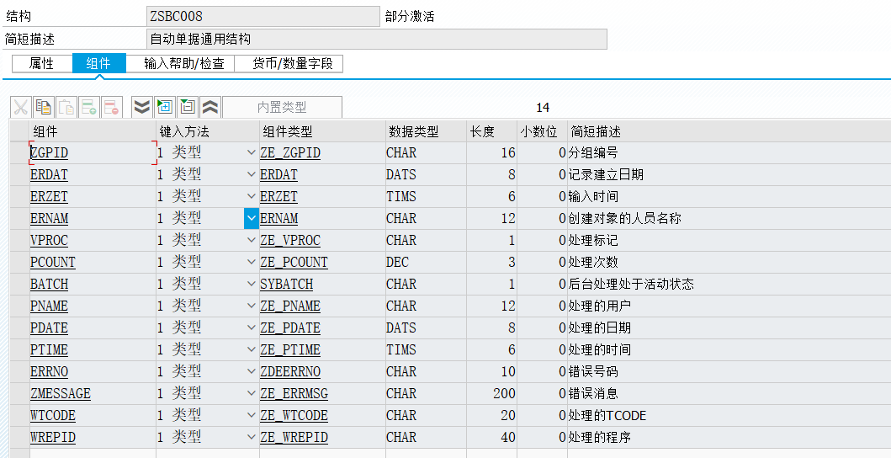
Task: Open typing method dropdown for ZMESSAGE row
Action: tap(252, 394)
